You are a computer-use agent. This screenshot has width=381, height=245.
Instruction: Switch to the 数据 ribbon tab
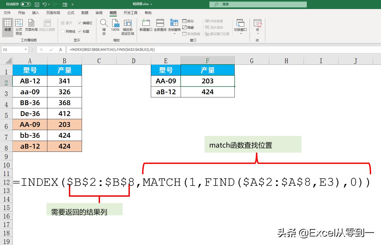85,12
